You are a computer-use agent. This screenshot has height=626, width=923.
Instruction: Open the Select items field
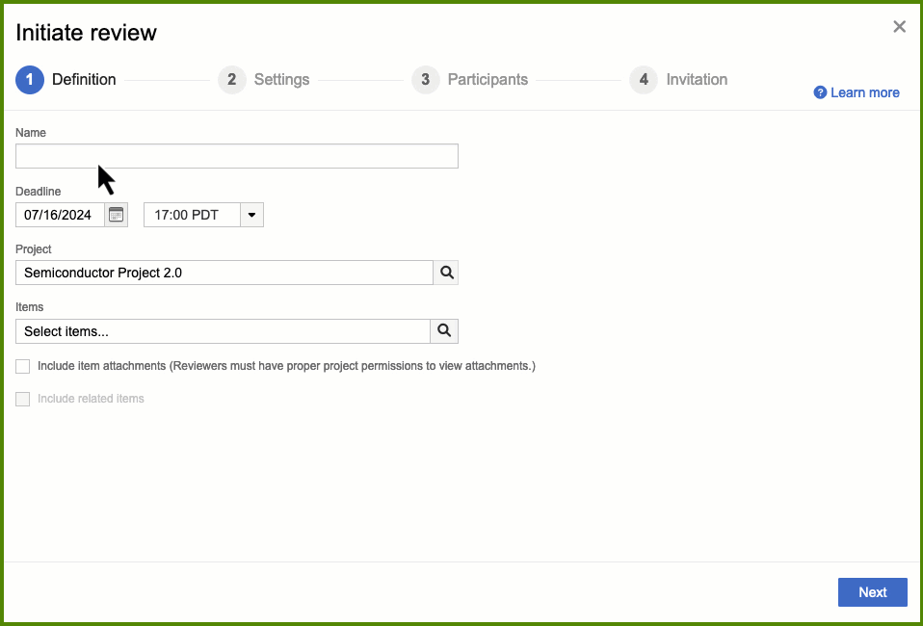coord(222,331)
